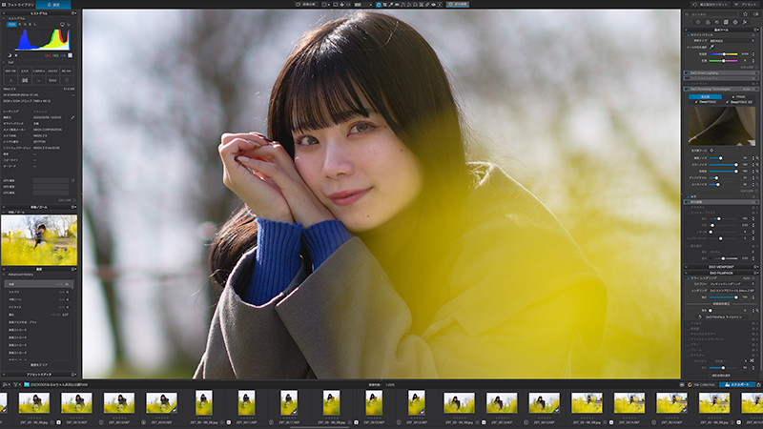
Task: Click the compare before/after toolbar button
Action: click(x=306, y=5)
